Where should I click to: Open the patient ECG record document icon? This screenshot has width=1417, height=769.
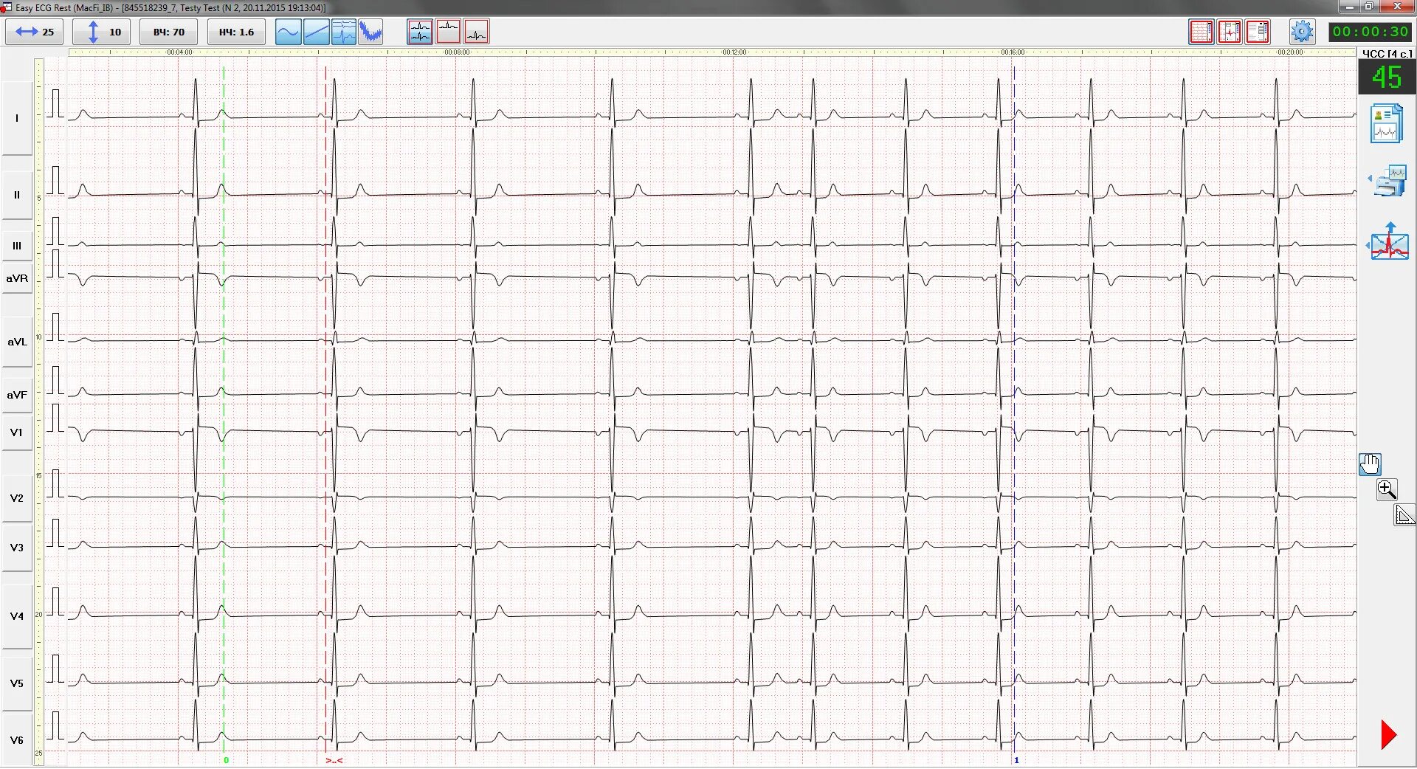point(1387,123)
